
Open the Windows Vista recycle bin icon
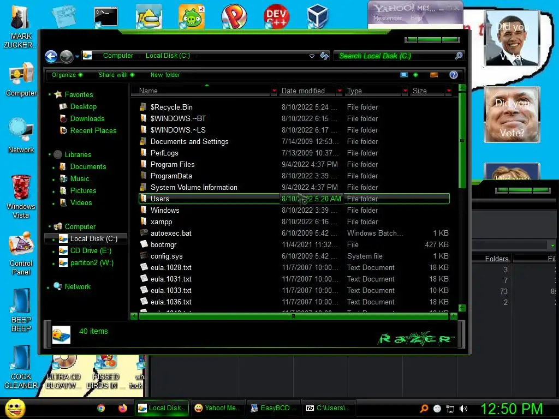(21, 196)
